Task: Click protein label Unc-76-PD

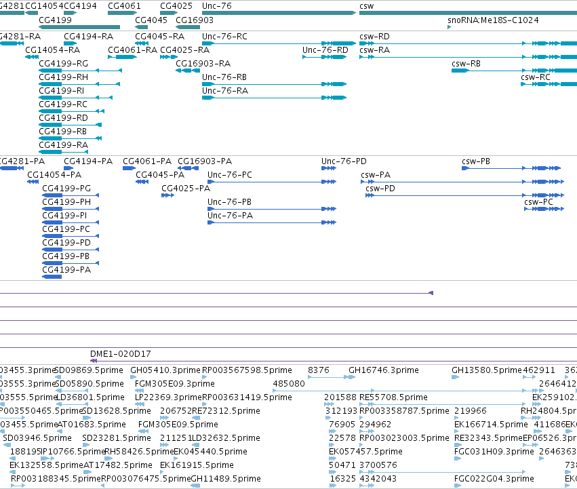Action: point(344,161)
